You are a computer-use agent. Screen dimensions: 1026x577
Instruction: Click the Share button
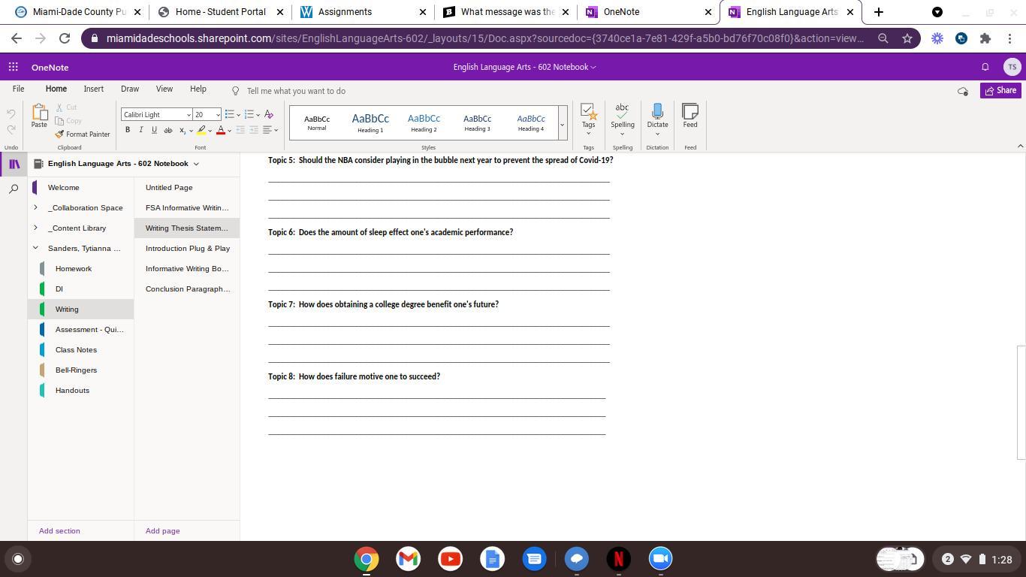[1000, 91]
